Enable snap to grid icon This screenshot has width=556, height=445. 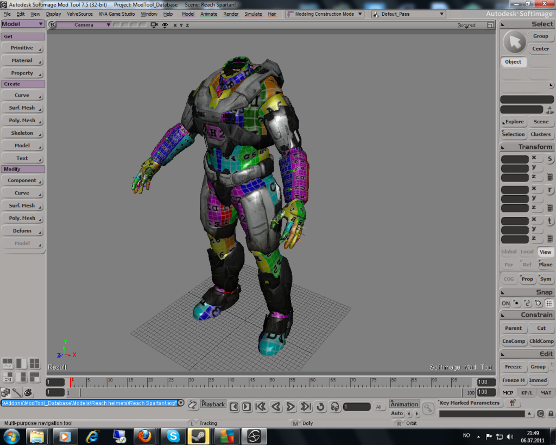tap(549, 303)
